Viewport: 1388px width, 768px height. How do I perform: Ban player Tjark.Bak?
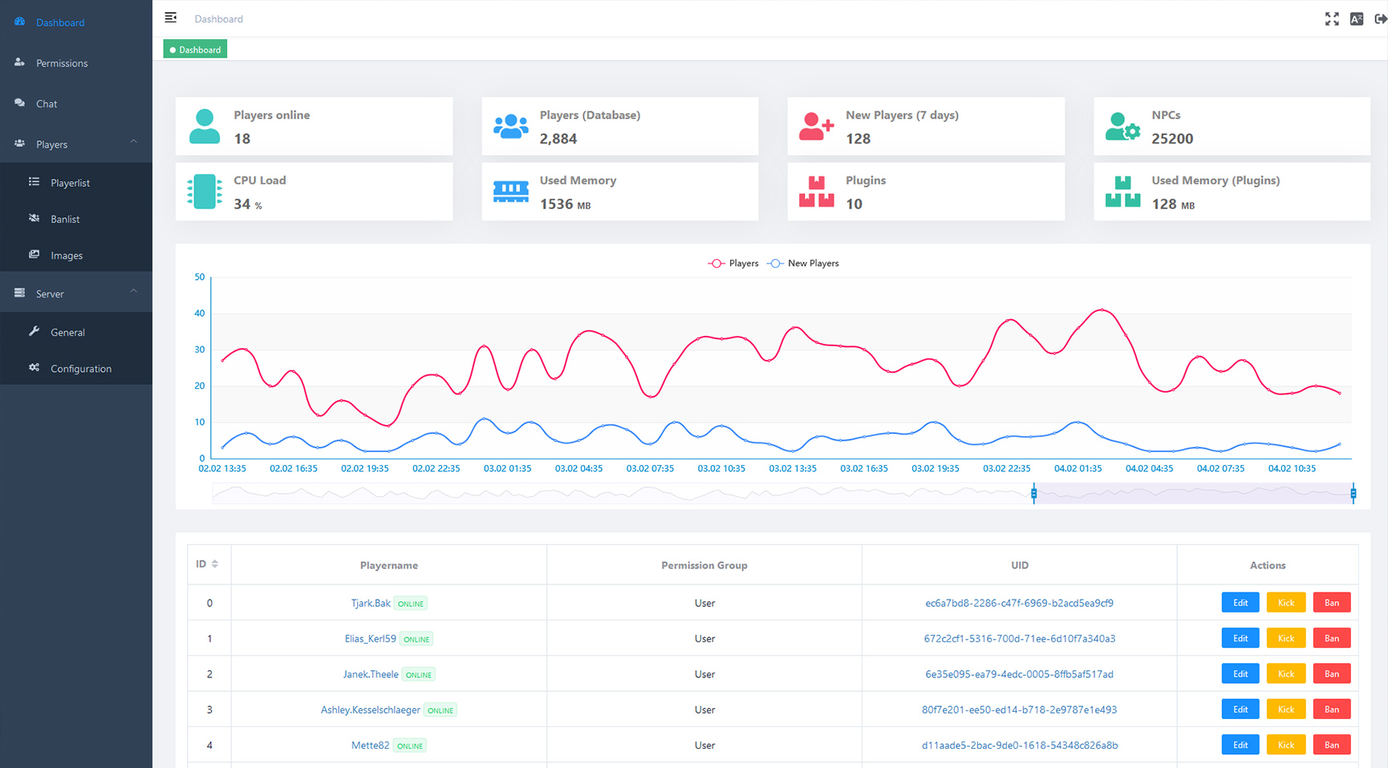(1331, 603)
